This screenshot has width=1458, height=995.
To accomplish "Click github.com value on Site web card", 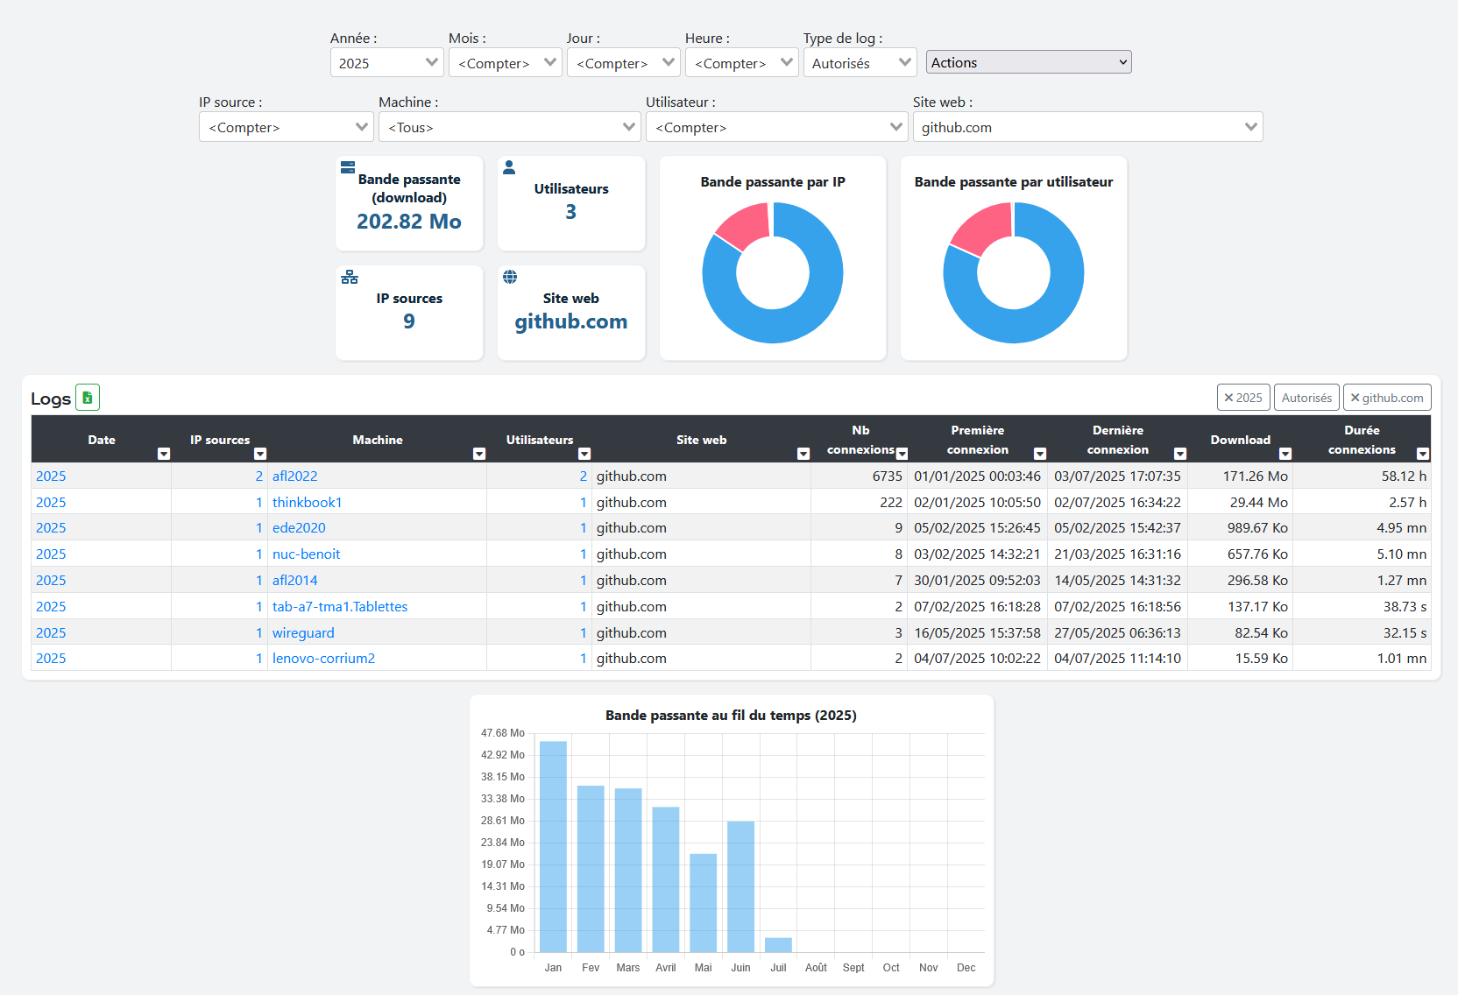I will click(571, 321).
